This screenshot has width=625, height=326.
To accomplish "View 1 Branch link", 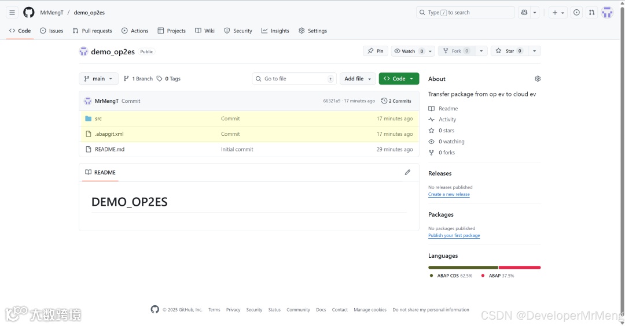I will 138,79.
